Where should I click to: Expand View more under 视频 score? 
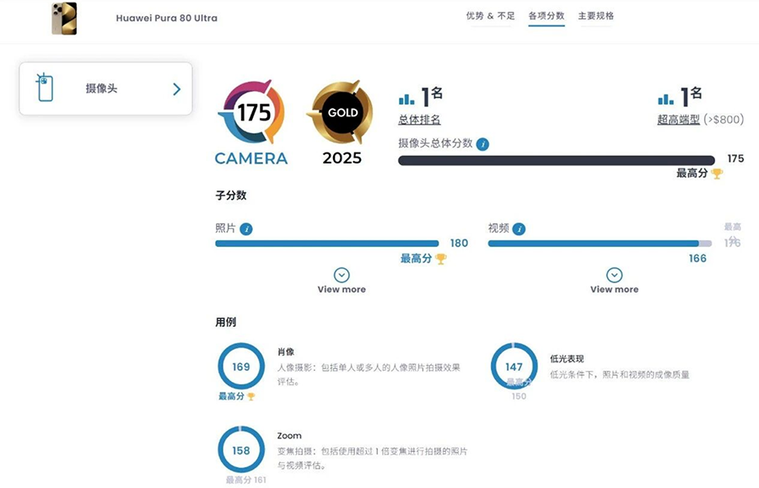tap(614, 281)
